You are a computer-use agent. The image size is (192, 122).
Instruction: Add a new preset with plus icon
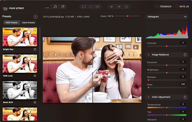click(x=36, y=17)
